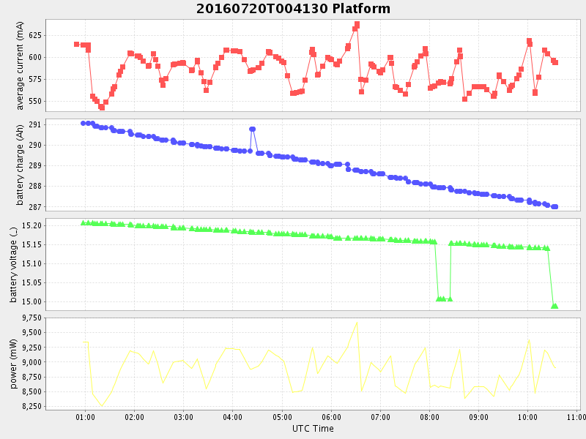Image resolution: width=586 pixels, height=439 pixels.
Task: Click the 15.20 battery voltage tick label
Action: coord(31,225)
